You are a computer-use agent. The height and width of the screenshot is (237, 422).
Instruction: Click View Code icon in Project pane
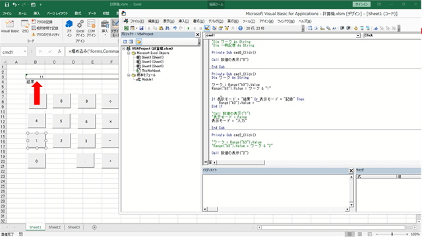point(125,41)
